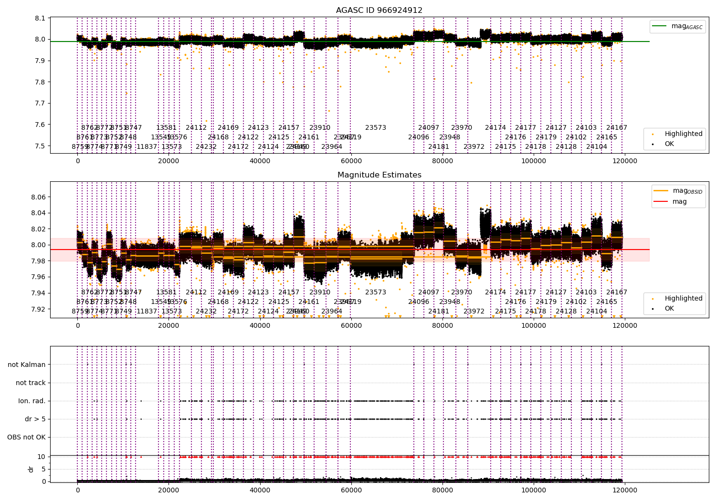Select the mag OBSID orange legend entry
Image resolution: width=716 pixels, height=501 pixels.
(678, 191)
